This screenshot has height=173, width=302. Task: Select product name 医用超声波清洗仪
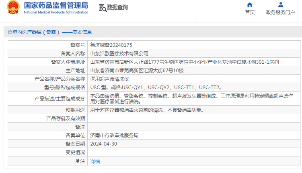[110, 79]
